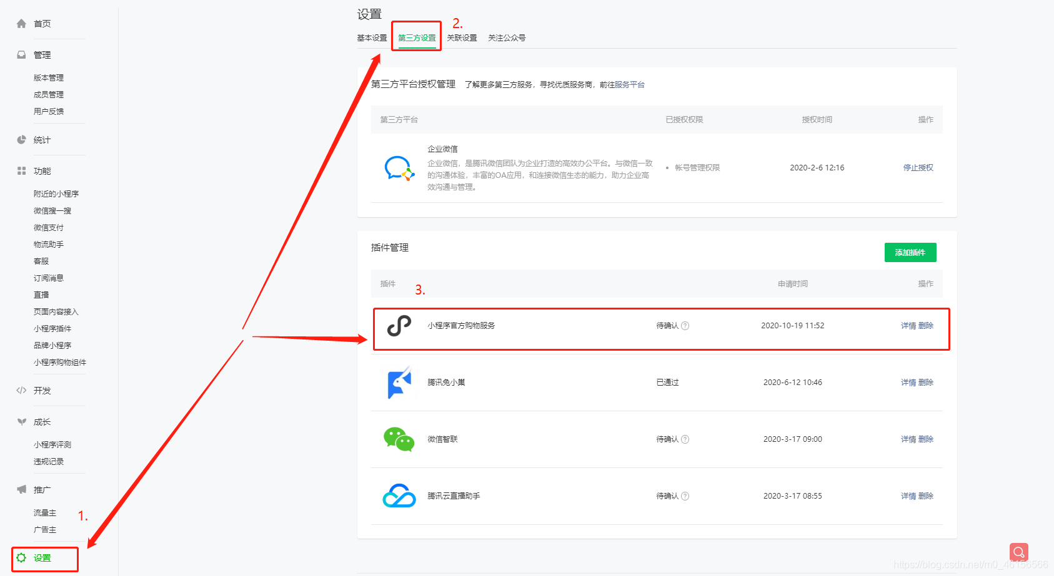Open 微信支付 in the sidebar
This screenshot has height=576, width=1054.
pos(49,228)
